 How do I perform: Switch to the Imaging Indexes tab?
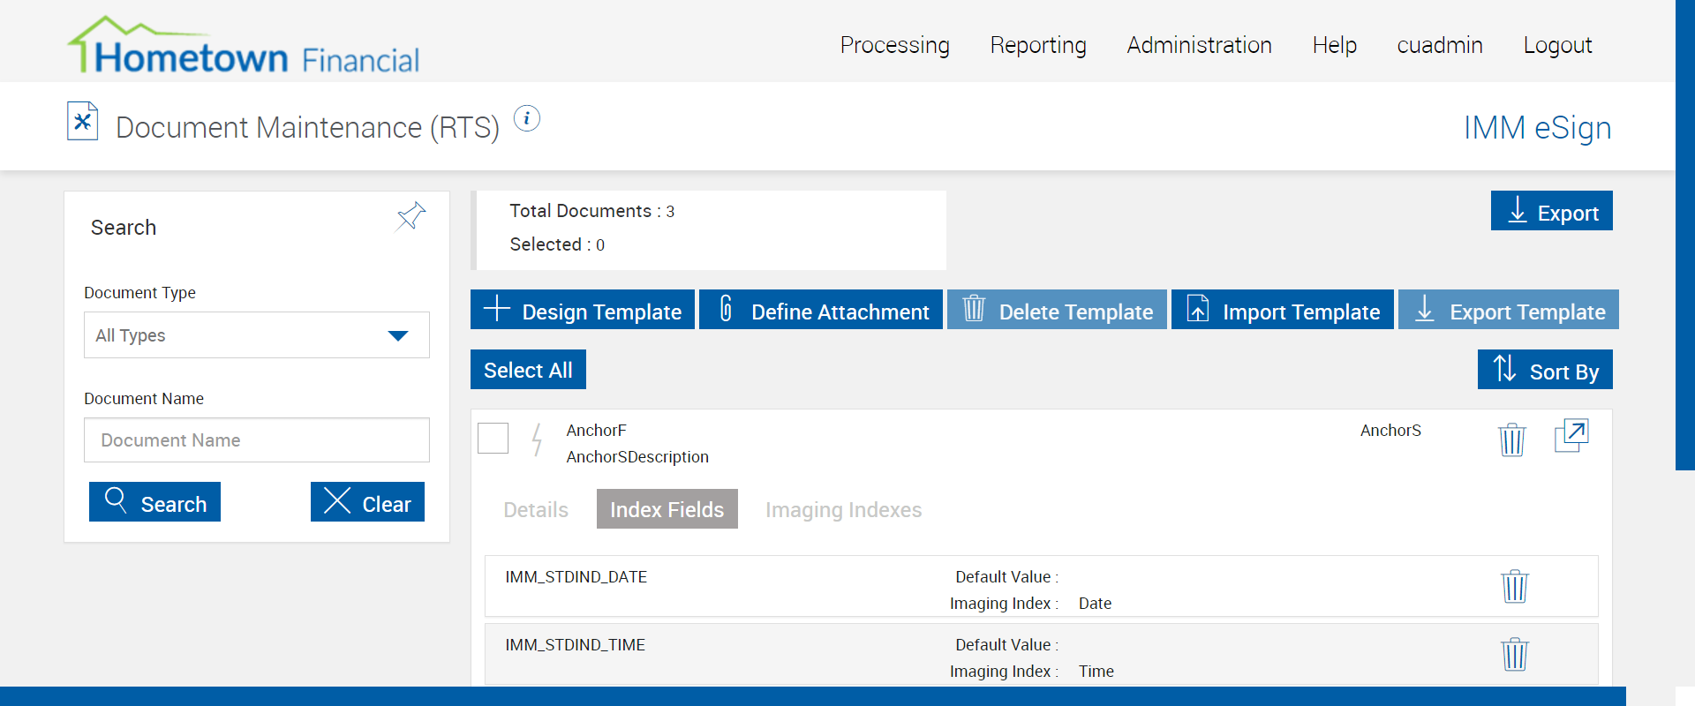pyautogui.click(x=842, y=510)
